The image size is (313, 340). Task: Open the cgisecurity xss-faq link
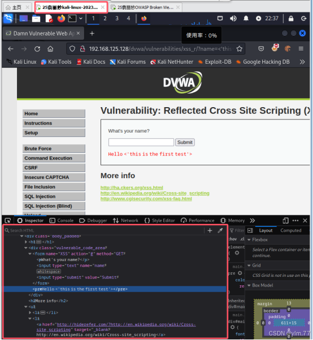tap(146, 199)
